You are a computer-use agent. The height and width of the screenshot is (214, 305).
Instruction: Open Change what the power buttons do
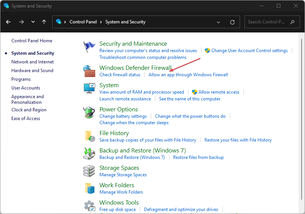(190, 116)
